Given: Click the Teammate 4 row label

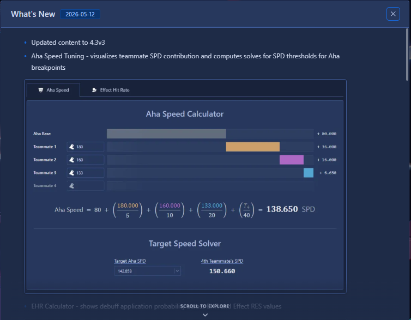Looking at the screenshot, I should point(45,185).
